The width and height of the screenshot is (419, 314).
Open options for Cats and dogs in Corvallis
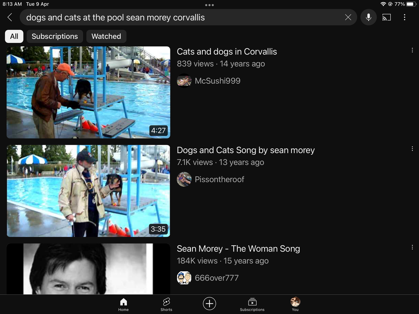pos(412,50)
